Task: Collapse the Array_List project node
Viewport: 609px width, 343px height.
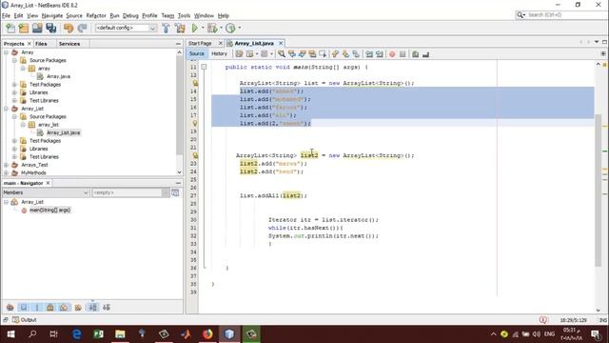Action: 7,109
